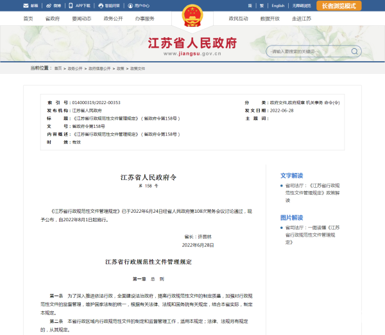385x335 pixels.
Task: Click 首页 in the breadcrumb
Action: pos(58,69)
